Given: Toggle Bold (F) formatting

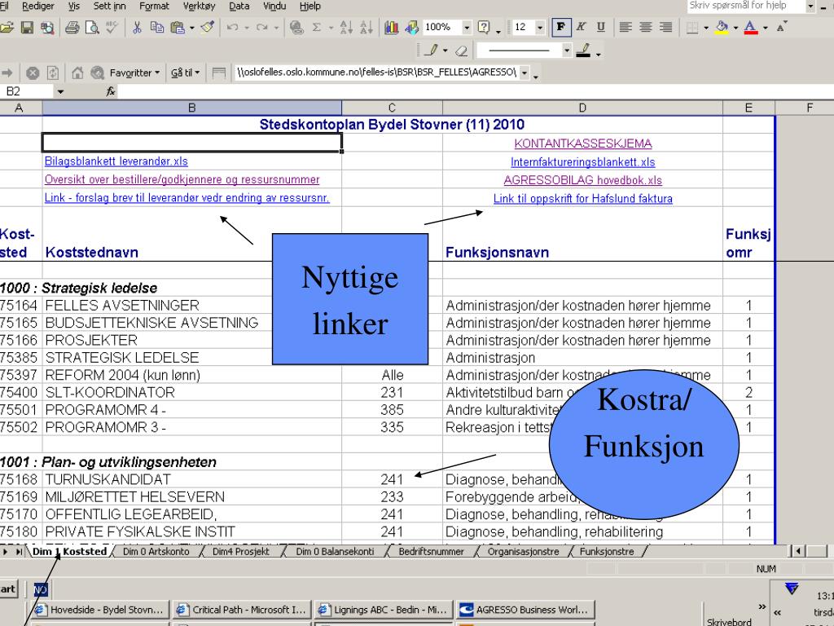Looking at the screenshot, I should coord(560,27).
